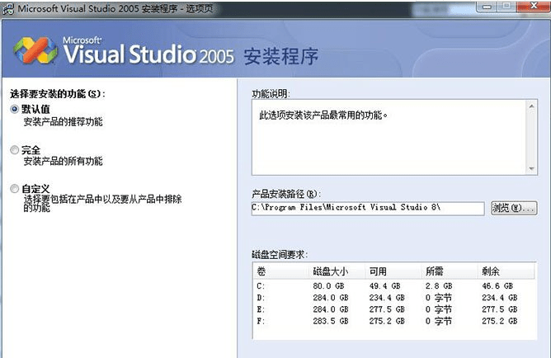Screen dimensions: 551x358
Task: Select the 默认值 install option
Action: pos(15,109)
